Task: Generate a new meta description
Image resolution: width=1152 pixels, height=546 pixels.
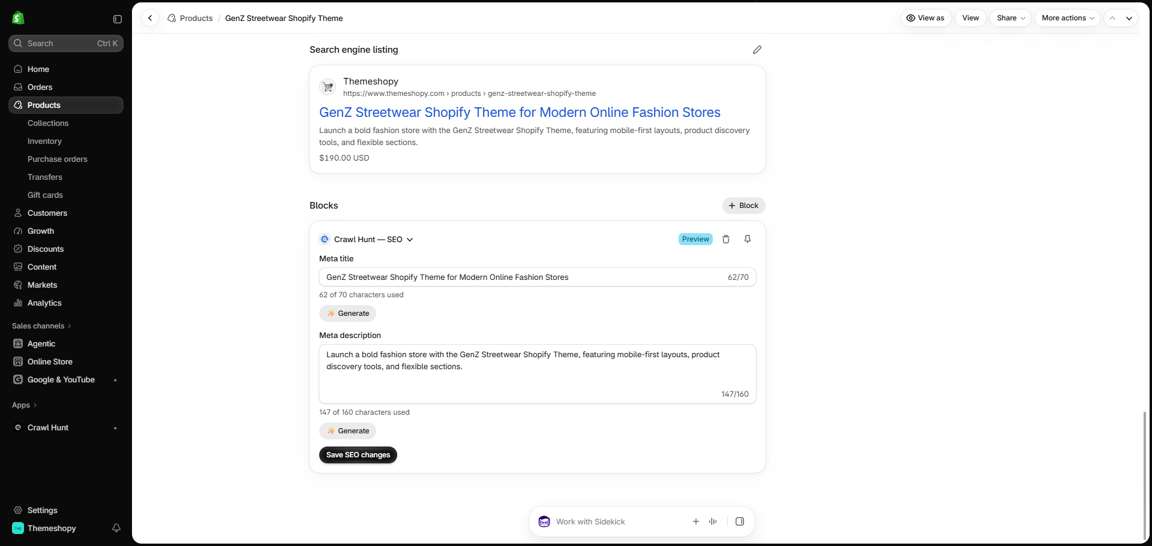Action: click(x=347, y=431)
